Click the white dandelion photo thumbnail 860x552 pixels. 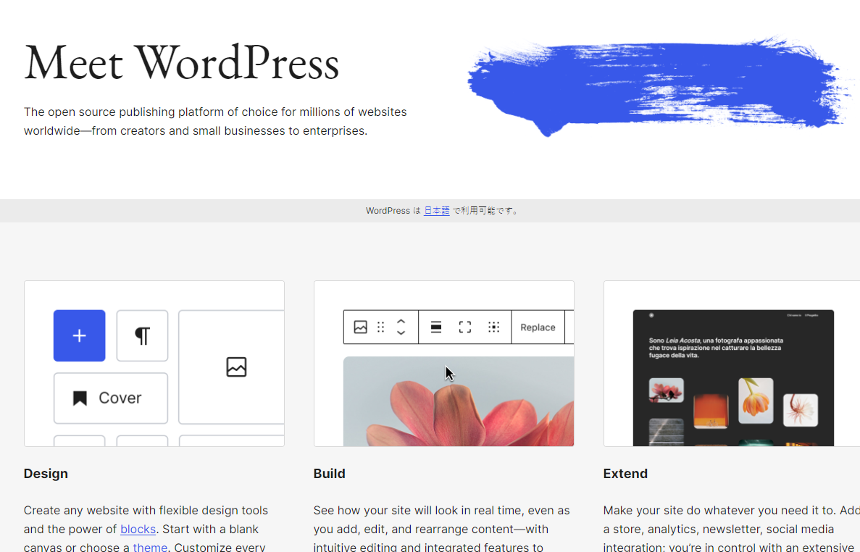(800, 410)
